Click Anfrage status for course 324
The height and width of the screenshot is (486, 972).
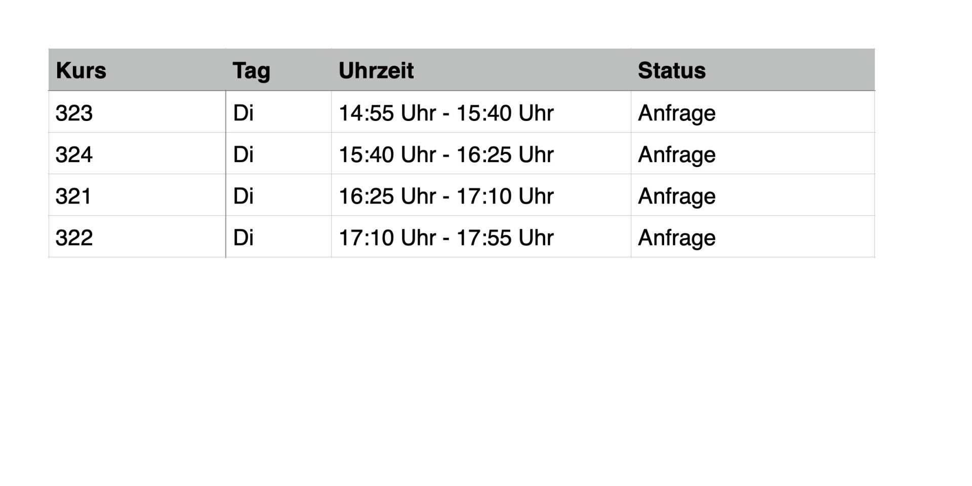click(x=676, y=154)
